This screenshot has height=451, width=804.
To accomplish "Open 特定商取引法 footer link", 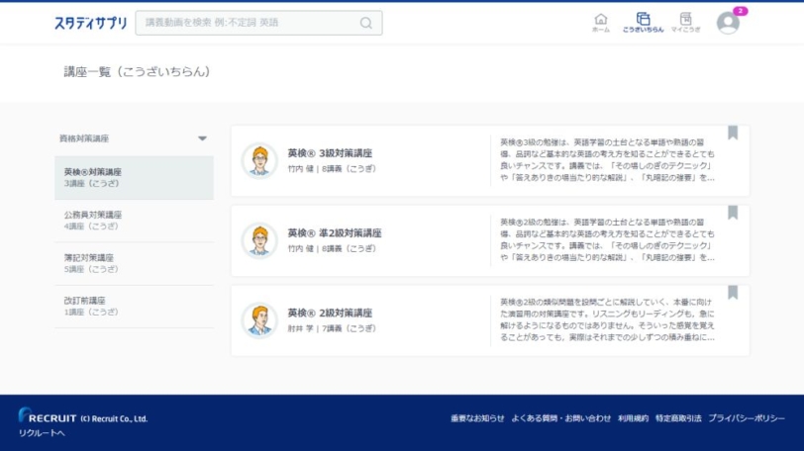I will [x=678, y=418].
